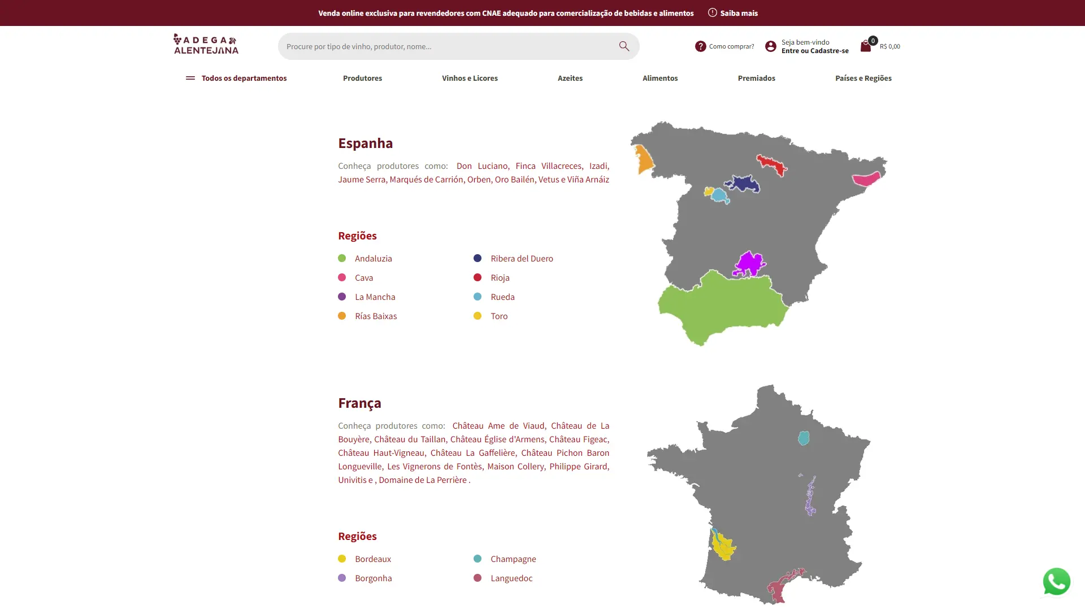Click the orange Rías Baixas region on map
The height and width of the screenshot is (610, 1085).
click(x=644, y=159)
